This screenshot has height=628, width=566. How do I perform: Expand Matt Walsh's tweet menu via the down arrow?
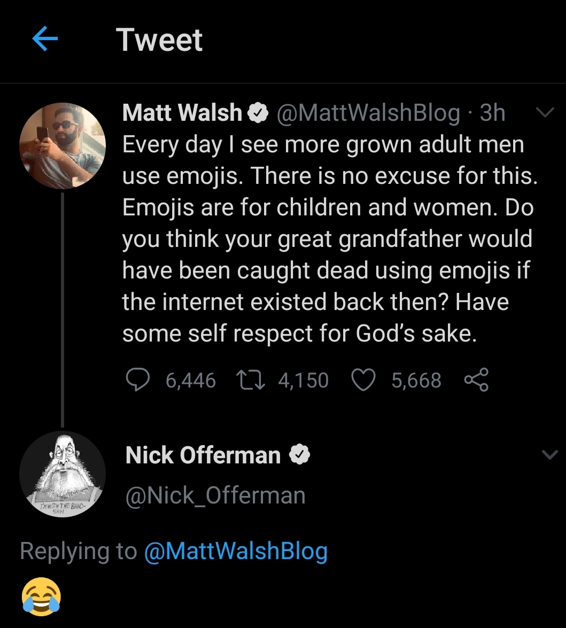pyautogui.click(x=545, y=112)
